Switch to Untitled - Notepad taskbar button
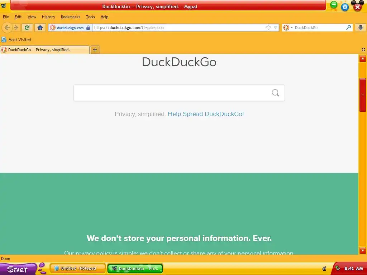 pos(78,268)
